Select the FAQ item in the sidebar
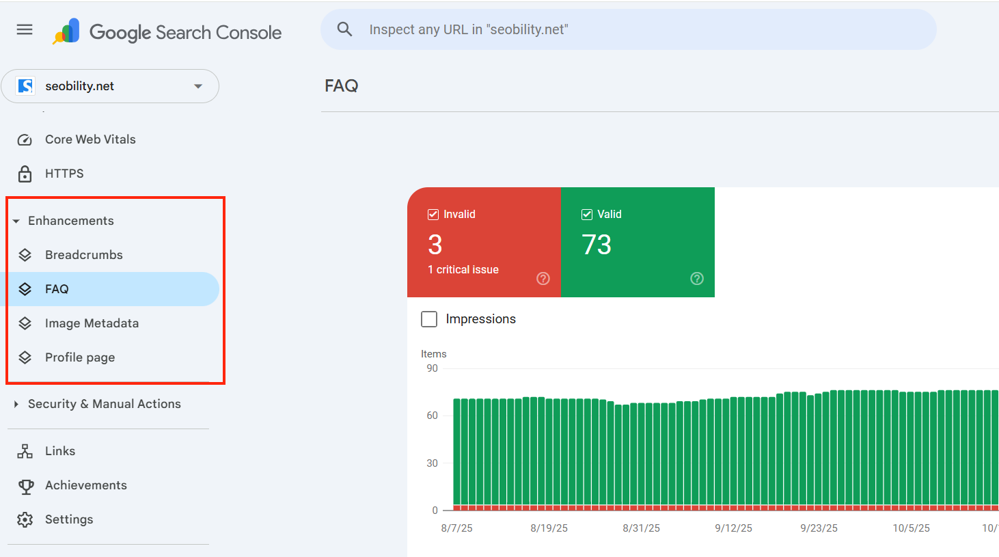 [x=56, y=288]
